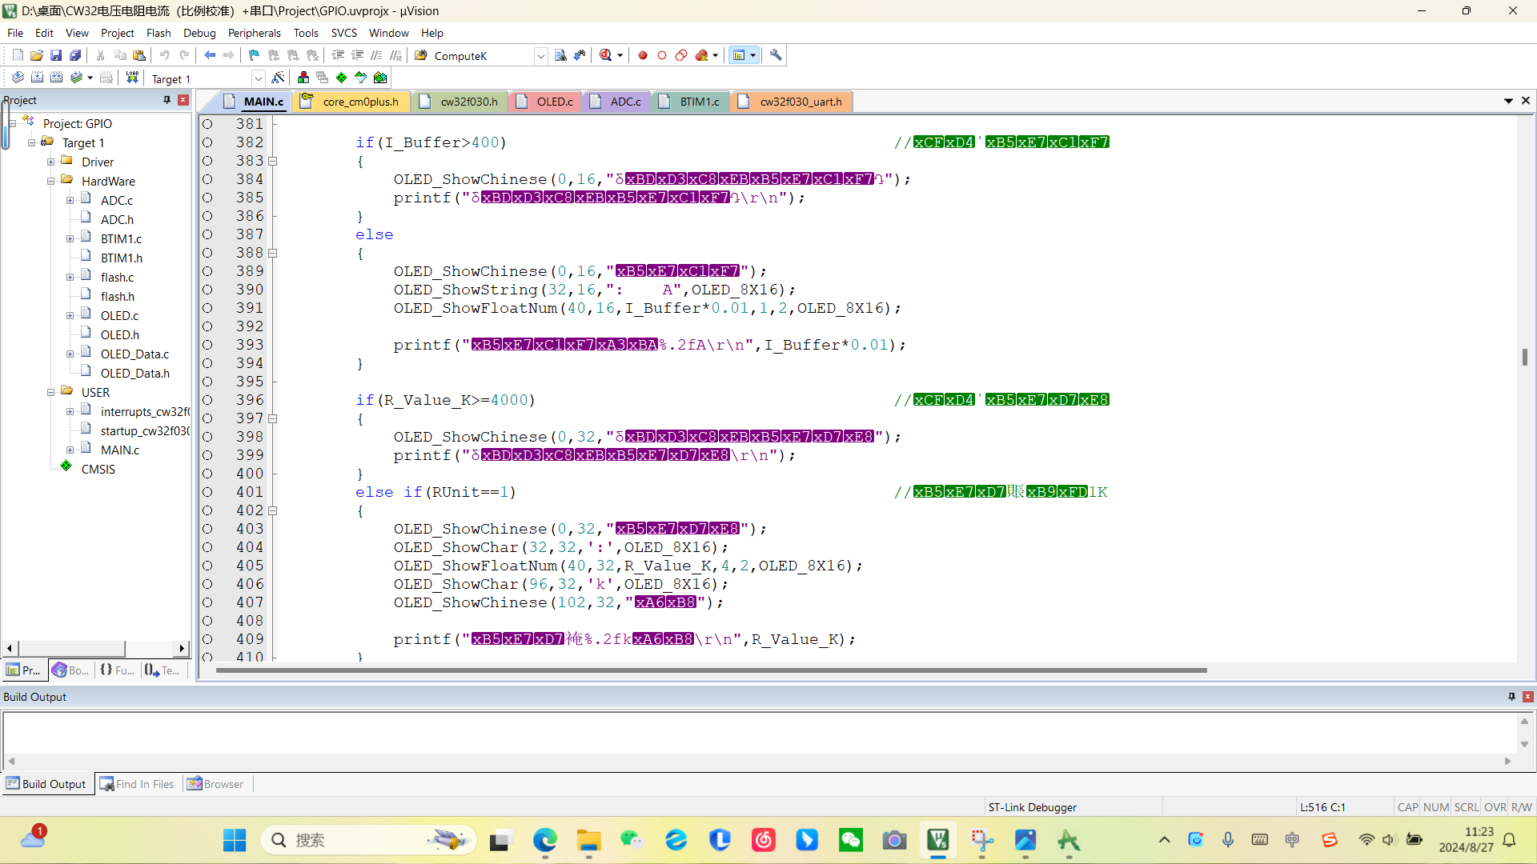Kill all breakpoints icon
The width and height of the screenshot is (1537, 864).
point(702,55)
